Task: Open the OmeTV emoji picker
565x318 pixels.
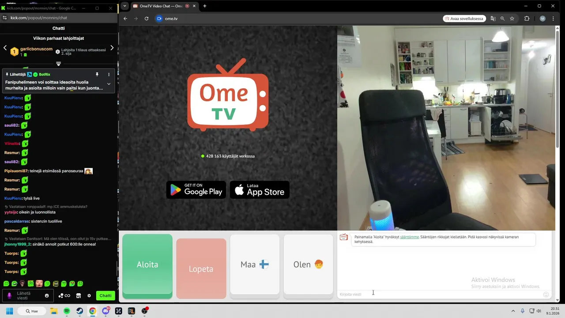Action: pyautogui.click(x=546, y=295)
